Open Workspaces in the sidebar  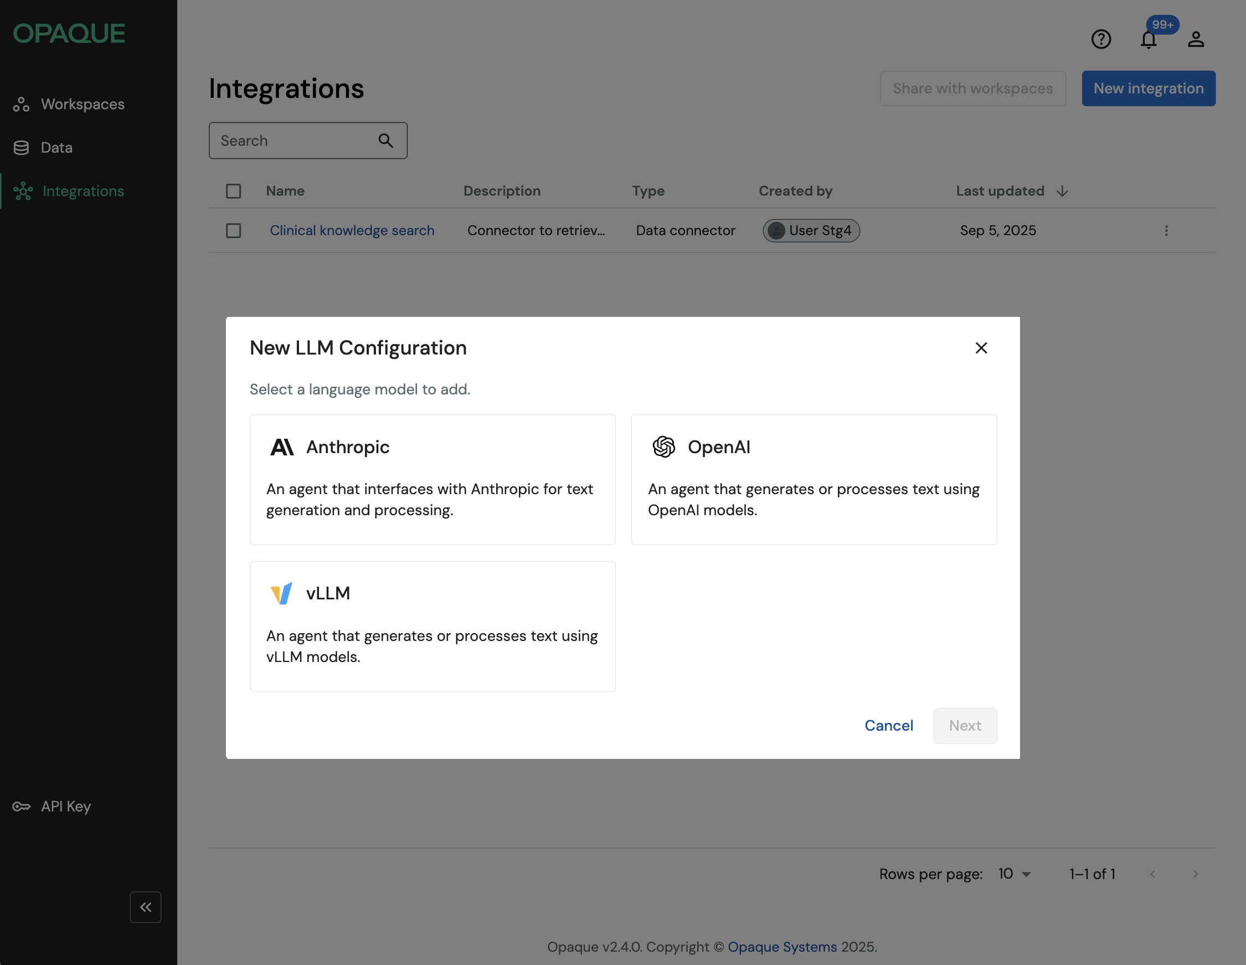tap(82, 104)
